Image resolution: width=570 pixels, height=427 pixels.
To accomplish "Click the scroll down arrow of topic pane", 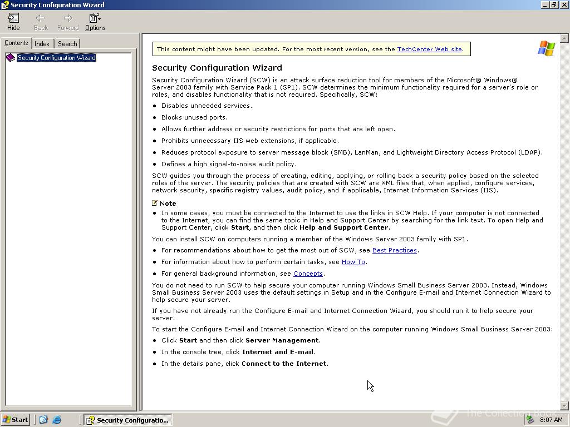I will [x=564, y=406].
